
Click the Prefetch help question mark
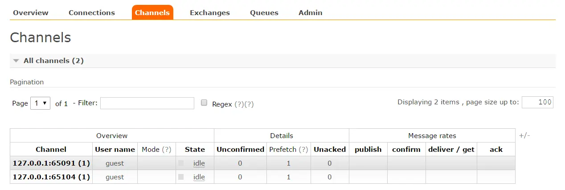click(303, 150)
